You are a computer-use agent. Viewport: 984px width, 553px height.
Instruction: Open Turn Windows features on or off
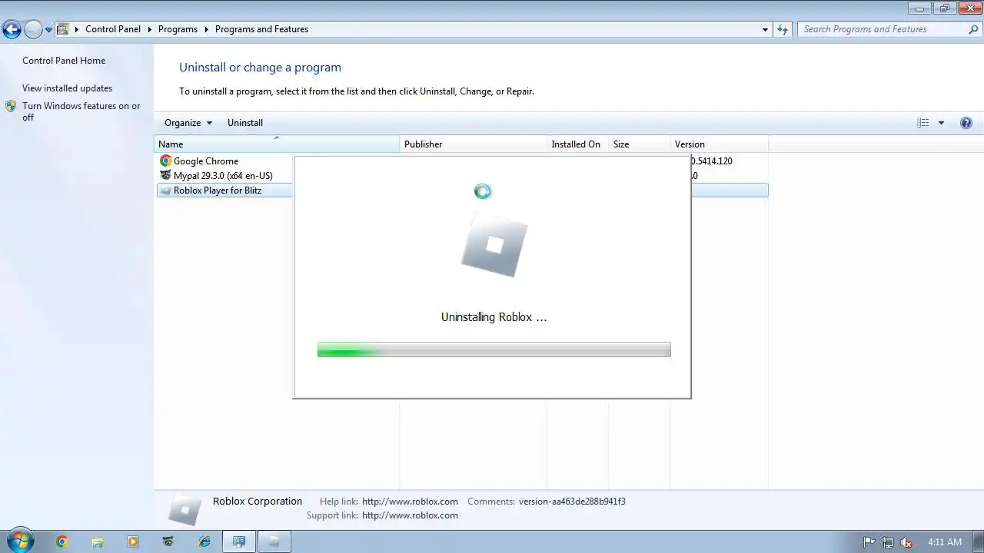point(81,111)
